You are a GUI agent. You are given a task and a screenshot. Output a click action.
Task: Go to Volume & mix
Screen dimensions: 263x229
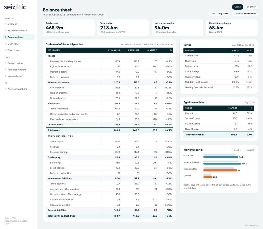18,76
